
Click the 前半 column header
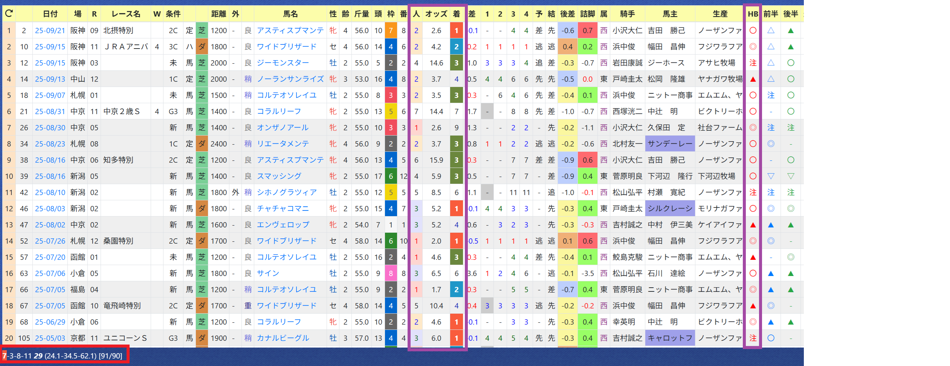(x=771, y=14)
